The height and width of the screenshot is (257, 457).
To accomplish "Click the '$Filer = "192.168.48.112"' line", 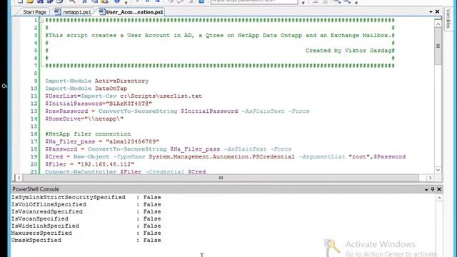I will point(89,164).
